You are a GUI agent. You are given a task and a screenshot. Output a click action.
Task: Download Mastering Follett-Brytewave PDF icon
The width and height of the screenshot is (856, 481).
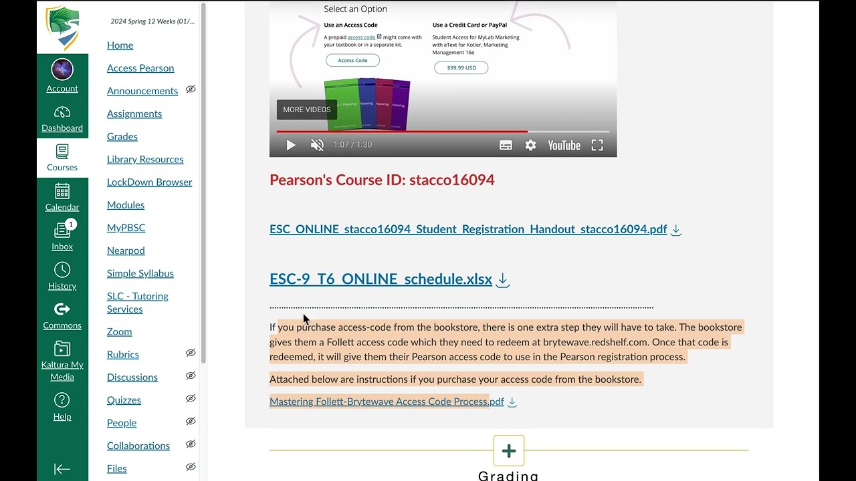click(x=512, y=402)
